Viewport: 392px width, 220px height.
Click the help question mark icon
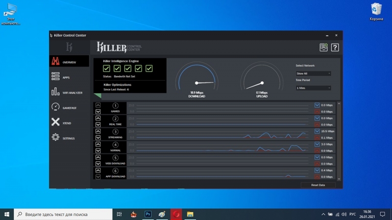335,47
